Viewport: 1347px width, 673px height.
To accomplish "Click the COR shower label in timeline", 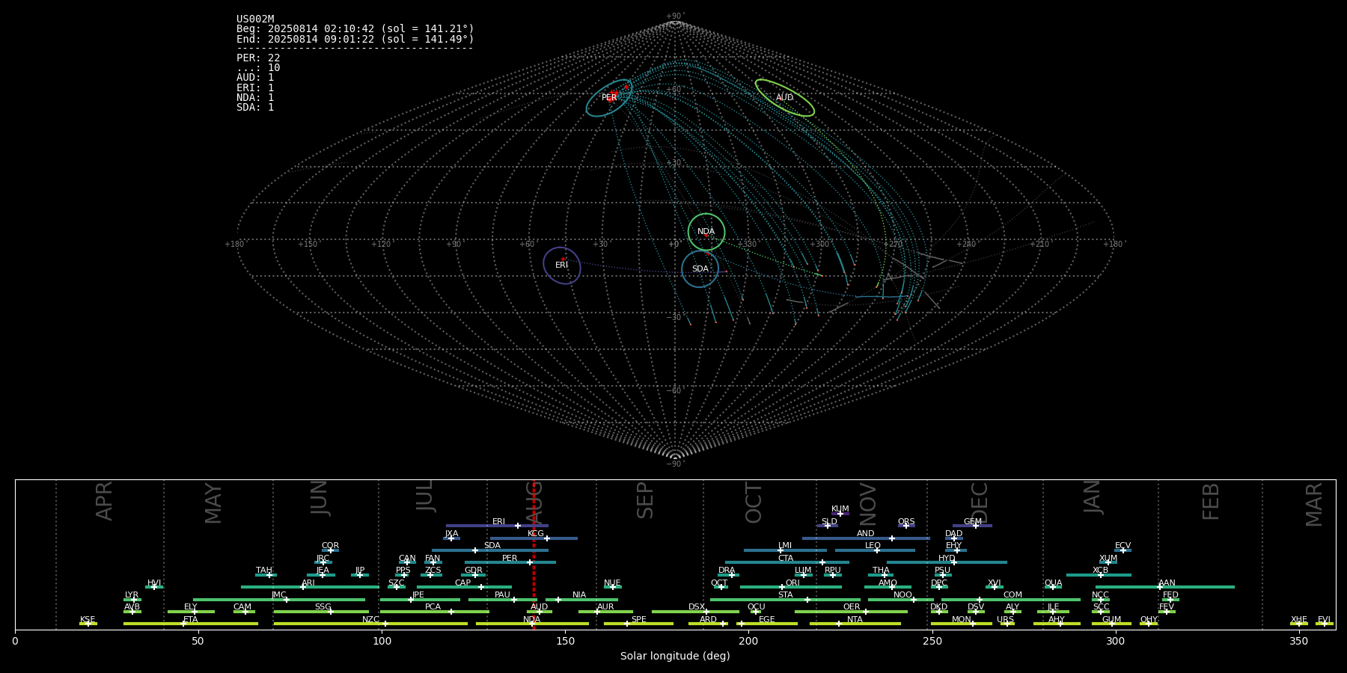I will pos(330,546).
